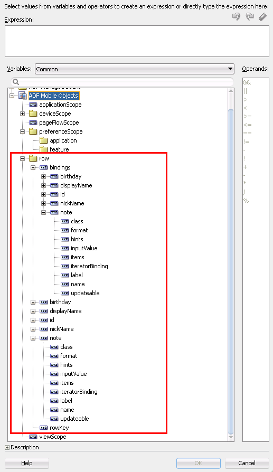Click icon of updateable under bindings note
Screen dimensions: 273x472
(x=65, y=293)
